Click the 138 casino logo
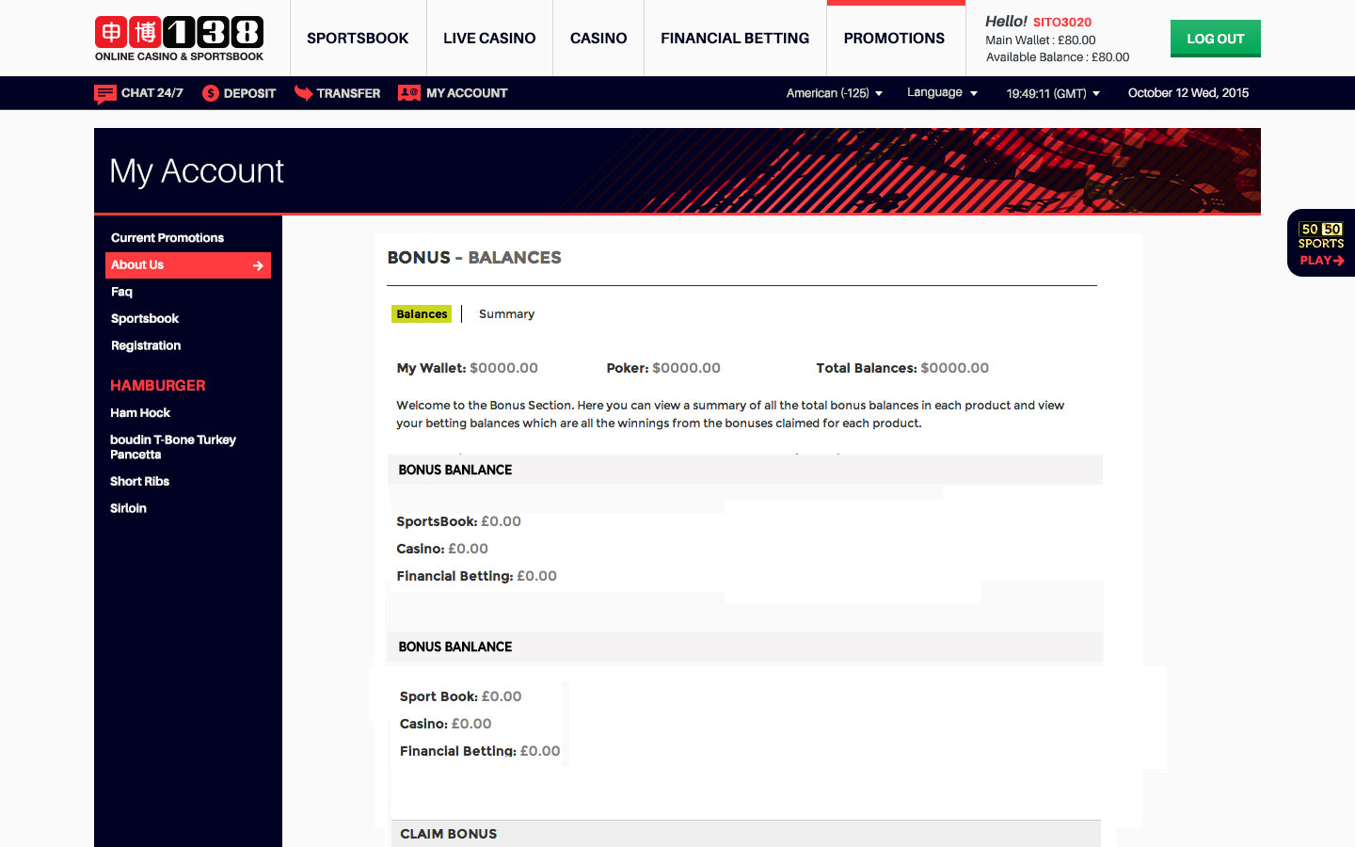The image size is (1355, 847). 179,38
